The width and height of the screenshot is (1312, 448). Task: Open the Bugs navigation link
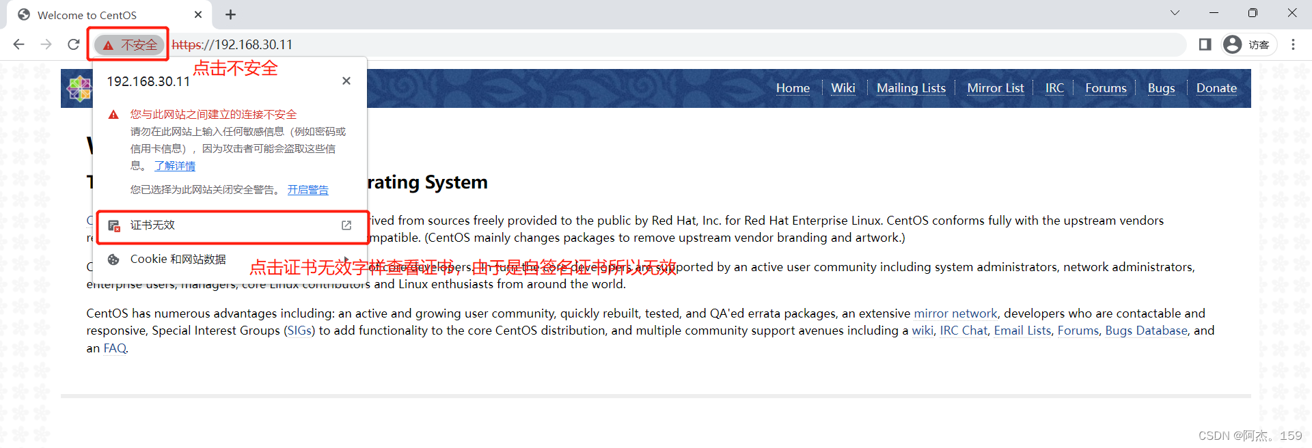[1161, 88]
